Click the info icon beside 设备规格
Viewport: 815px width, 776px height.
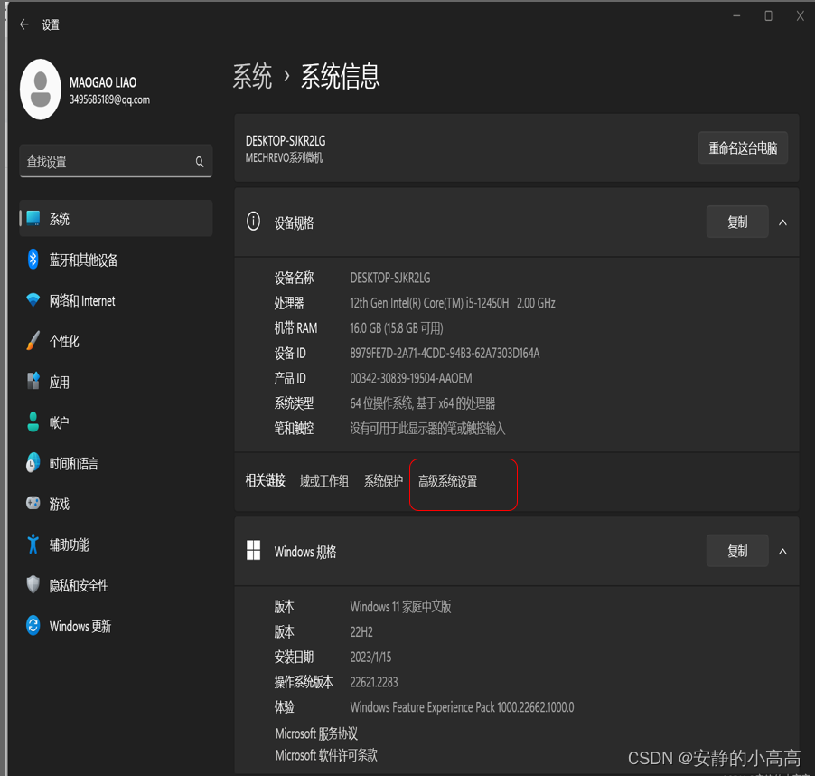click(x=253, y=221)
